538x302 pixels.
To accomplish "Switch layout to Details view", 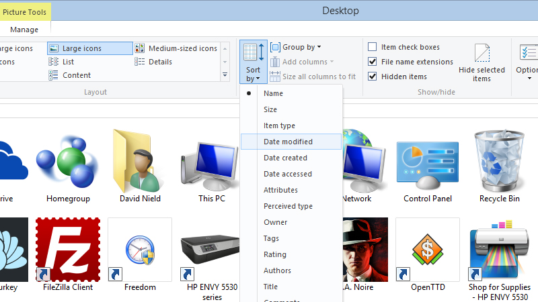I will (153, 62).
